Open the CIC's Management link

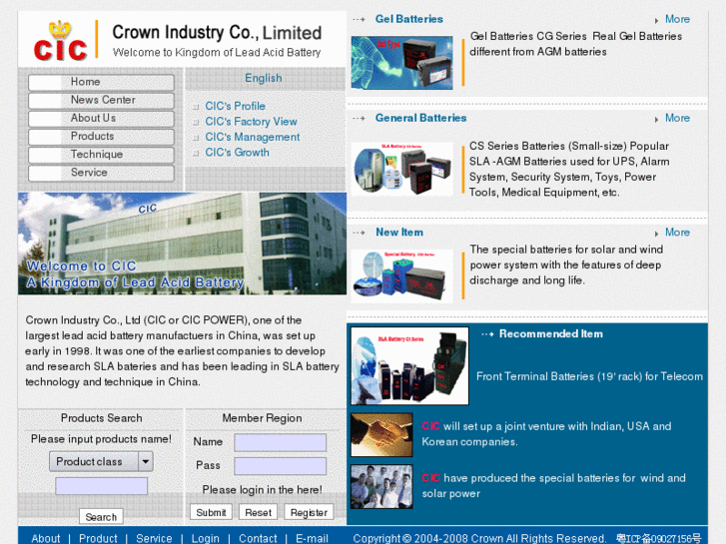pos(253,137)
